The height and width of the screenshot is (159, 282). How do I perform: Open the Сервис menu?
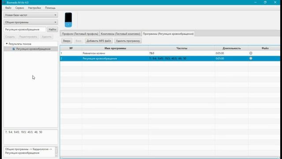point(19,8)
